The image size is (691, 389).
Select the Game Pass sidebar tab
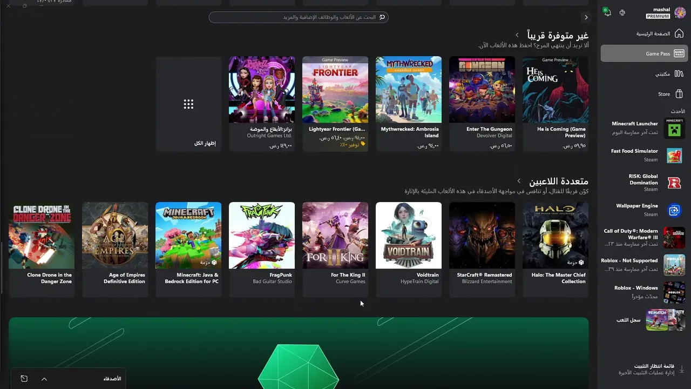(x=644, y=53)
